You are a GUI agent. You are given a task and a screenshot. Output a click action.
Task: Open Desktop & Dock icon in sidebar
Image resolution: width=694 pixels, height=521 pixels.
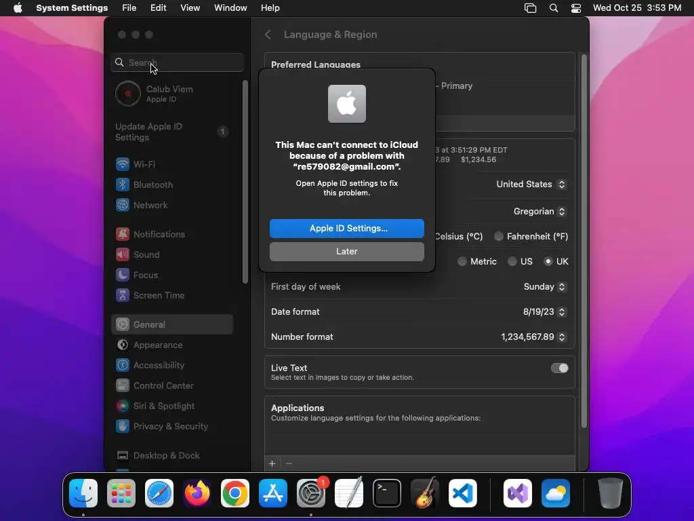(x=123, y=456)
